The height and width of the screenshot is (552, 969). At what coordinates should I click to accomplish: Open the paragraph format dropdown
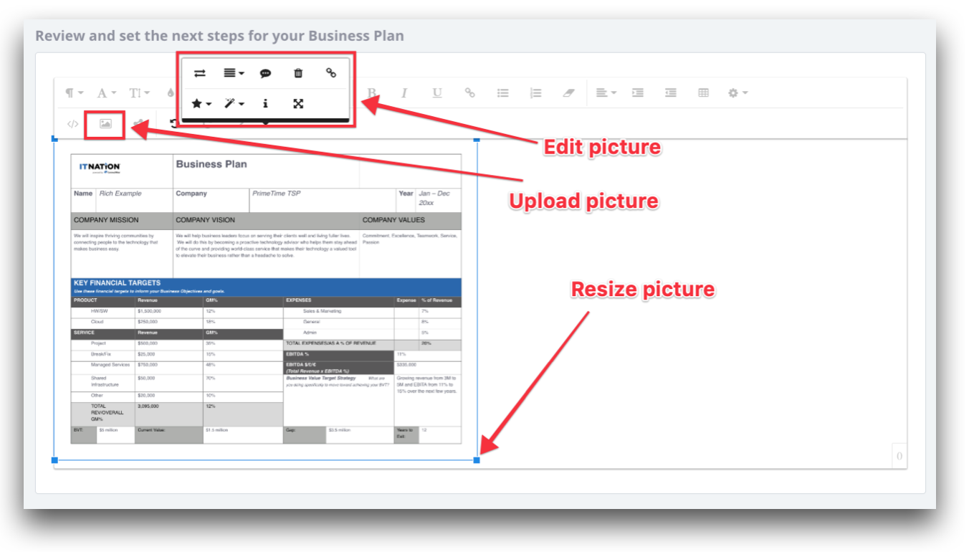pyautogui.click(x=74, y=93)
